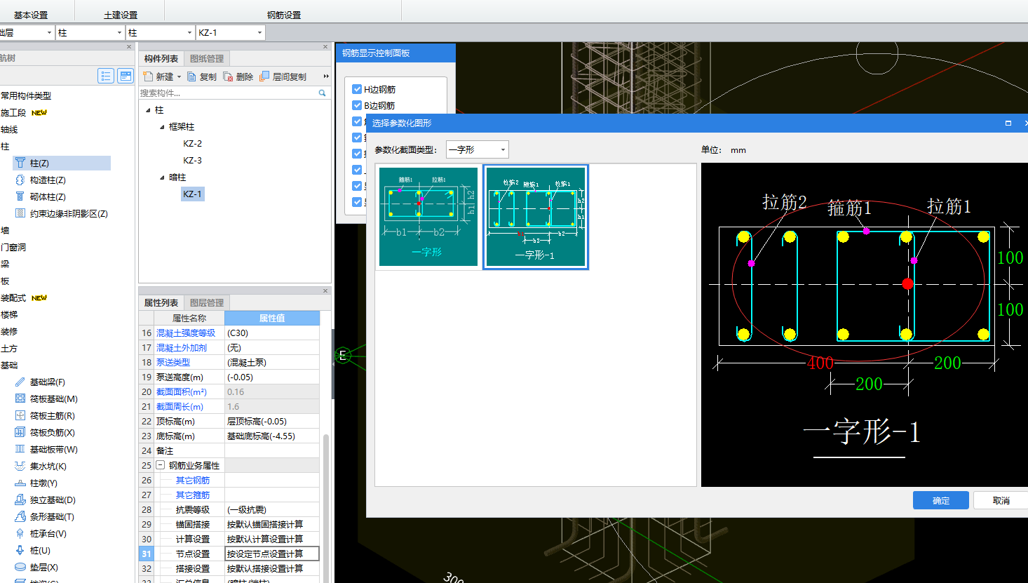This screenshot has width=1028, height=583.
Task: Collapse the 暗柱 tree node
Action: click(162, 177)
